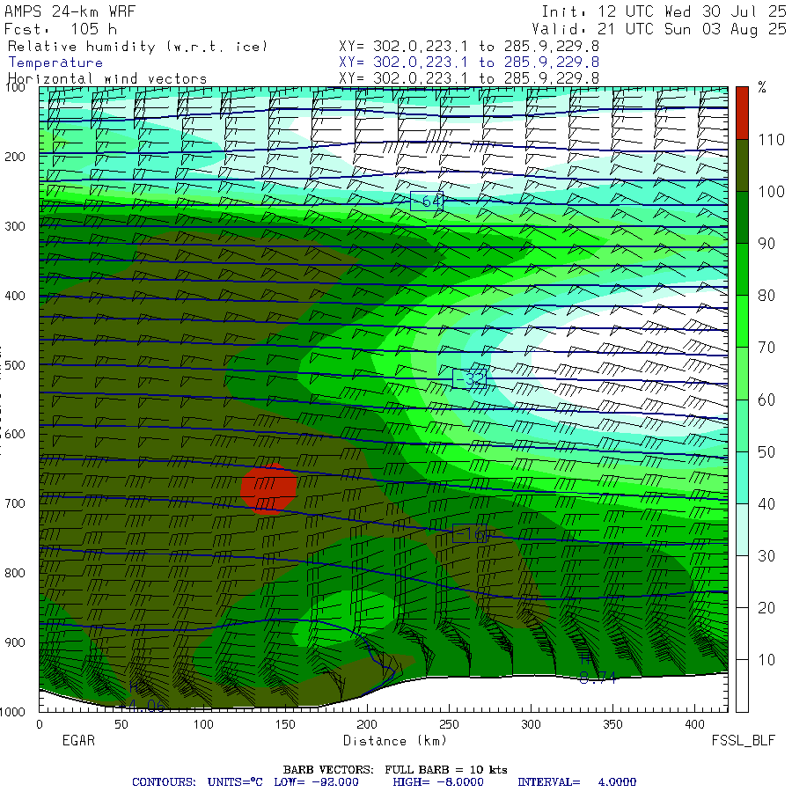The height and width of the screenshot is (792, 792).
Task: Click the 300 distance axis tick label
Action: [x=531, y=724]
